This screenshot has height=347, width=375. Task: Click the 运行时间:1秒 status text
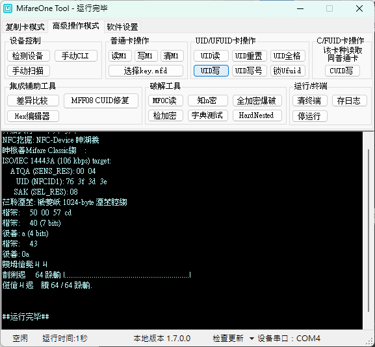(x=65, y=338)
